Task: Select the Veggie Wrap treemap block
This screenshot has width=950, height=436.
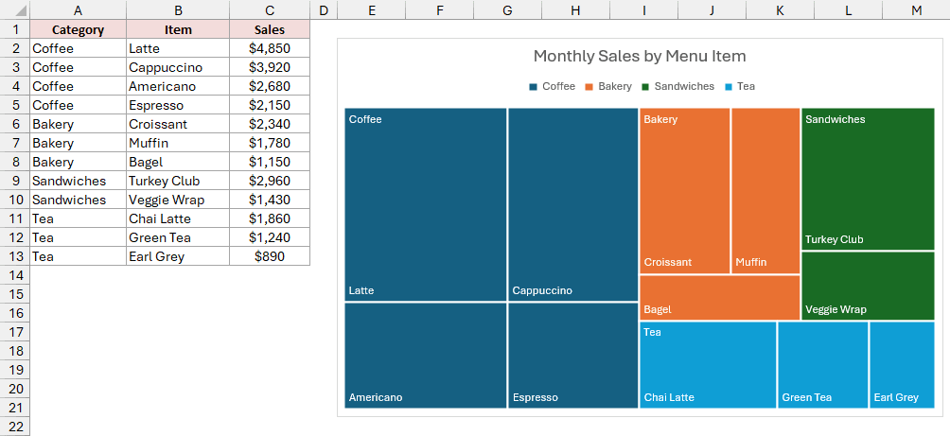Action: (x=868, y=286)
